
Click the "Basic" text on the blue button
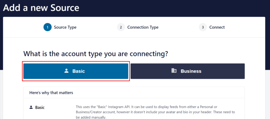pyautogui.click(x=79, y=71)
